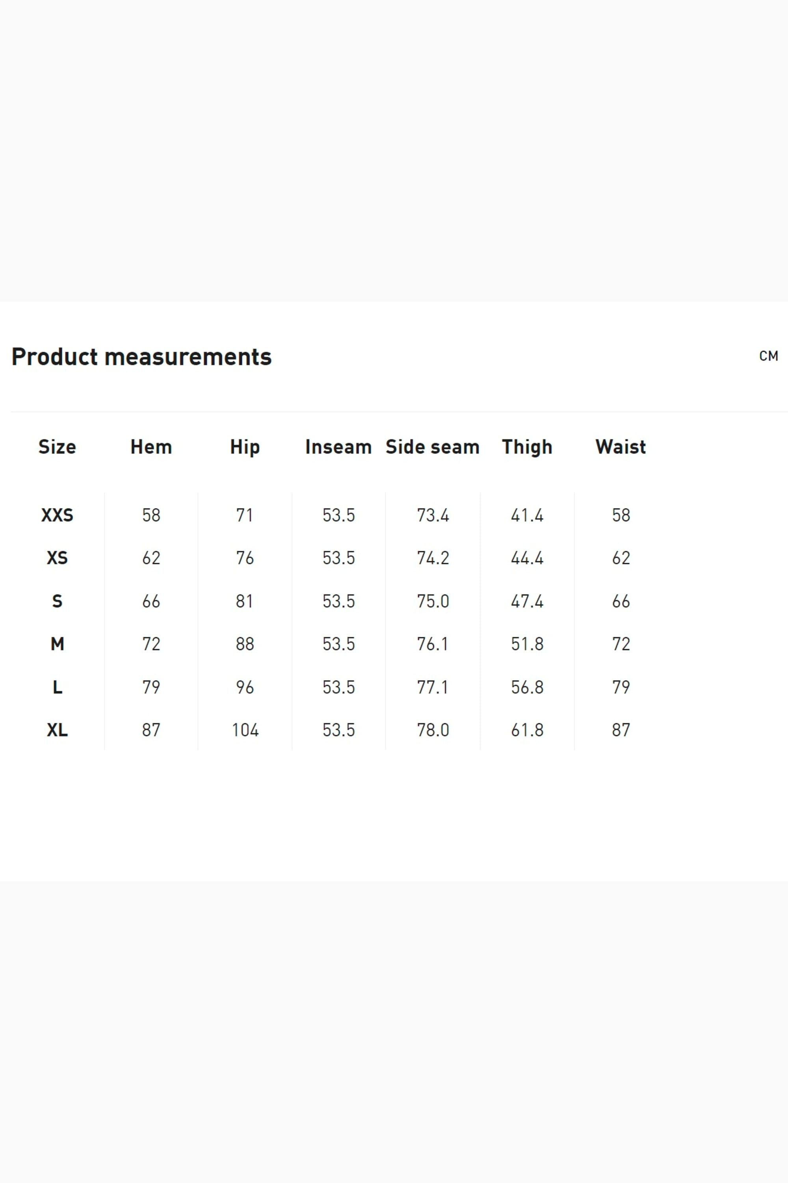Viewport: 788px width, 1183px height.
Task: Select the 76.1 side seam cell
Action: (x=433, y=644)
